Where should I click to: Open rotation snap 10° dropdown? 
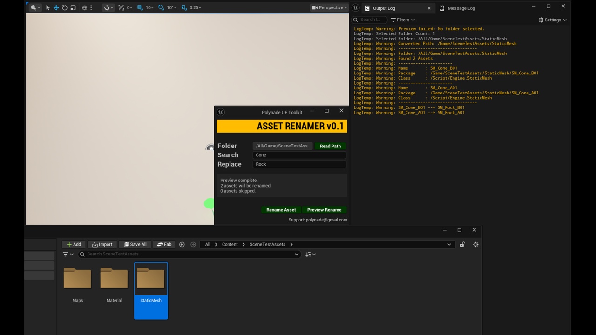coord(171,7)
